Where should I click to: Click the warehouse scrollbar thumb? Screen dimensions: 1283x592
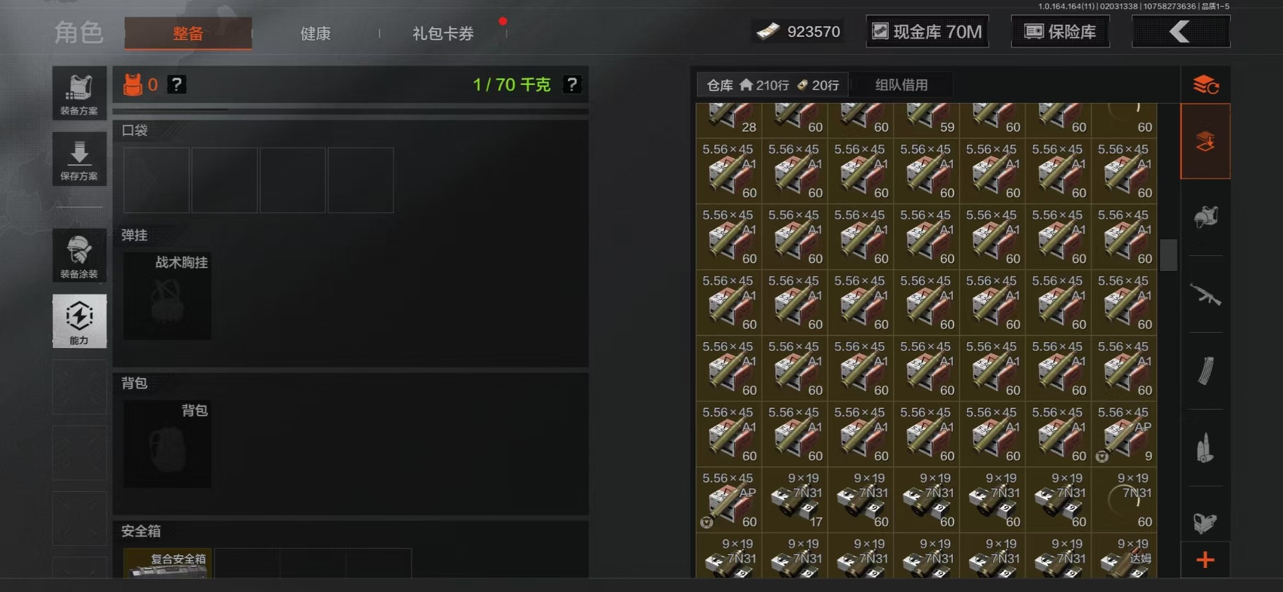(x=1169, y=255)
